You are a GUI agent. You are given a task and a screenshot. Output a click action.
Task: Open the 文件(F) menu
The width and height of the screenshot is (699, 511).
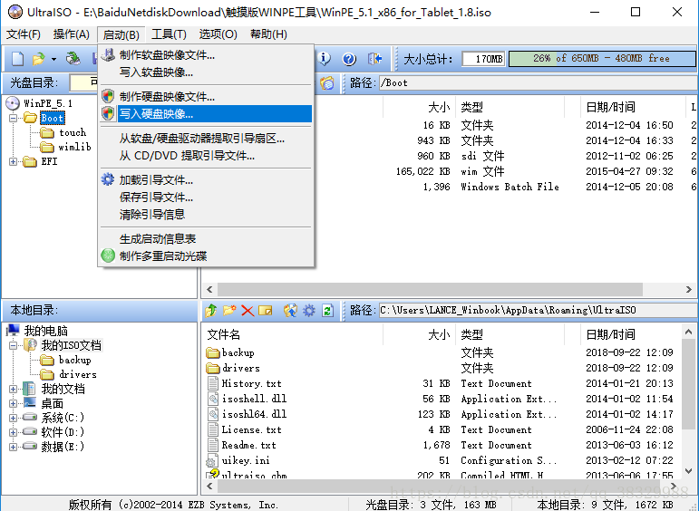[x=24, y=34]
